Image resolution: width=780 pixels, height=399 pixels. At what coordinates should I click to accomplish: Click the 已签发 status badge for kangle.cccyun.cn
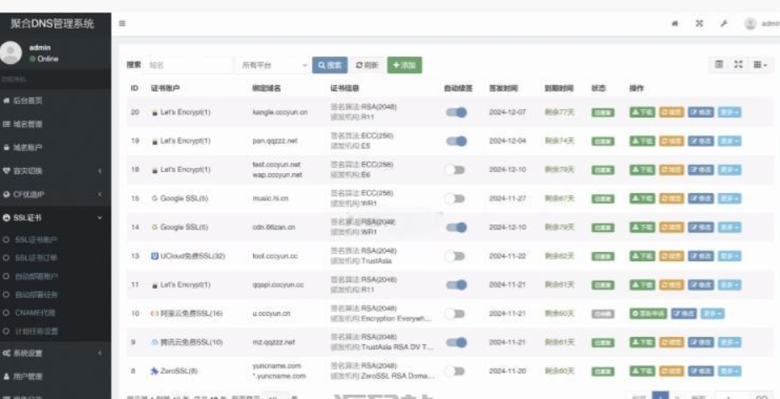coord(603,113)
